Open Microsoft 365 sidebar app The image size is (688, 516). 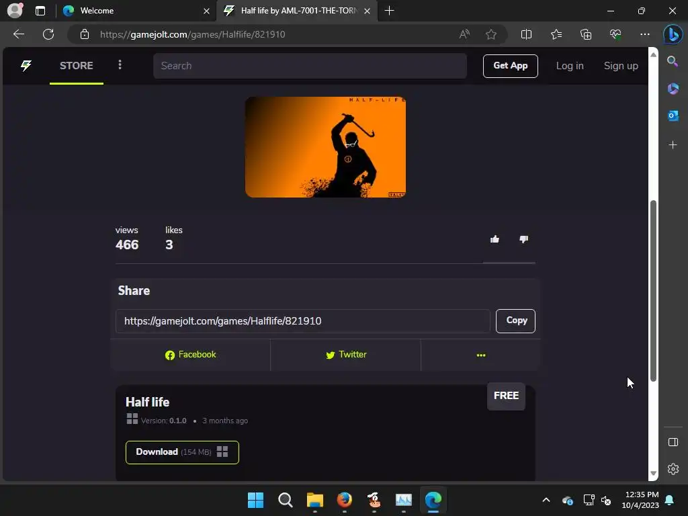click(673, 89)
